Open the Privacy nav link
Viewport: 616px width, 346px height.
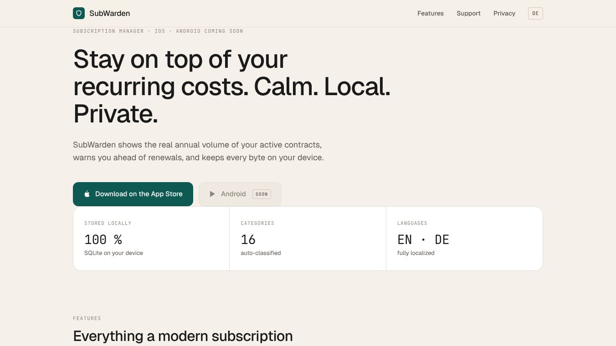point(504,13)
